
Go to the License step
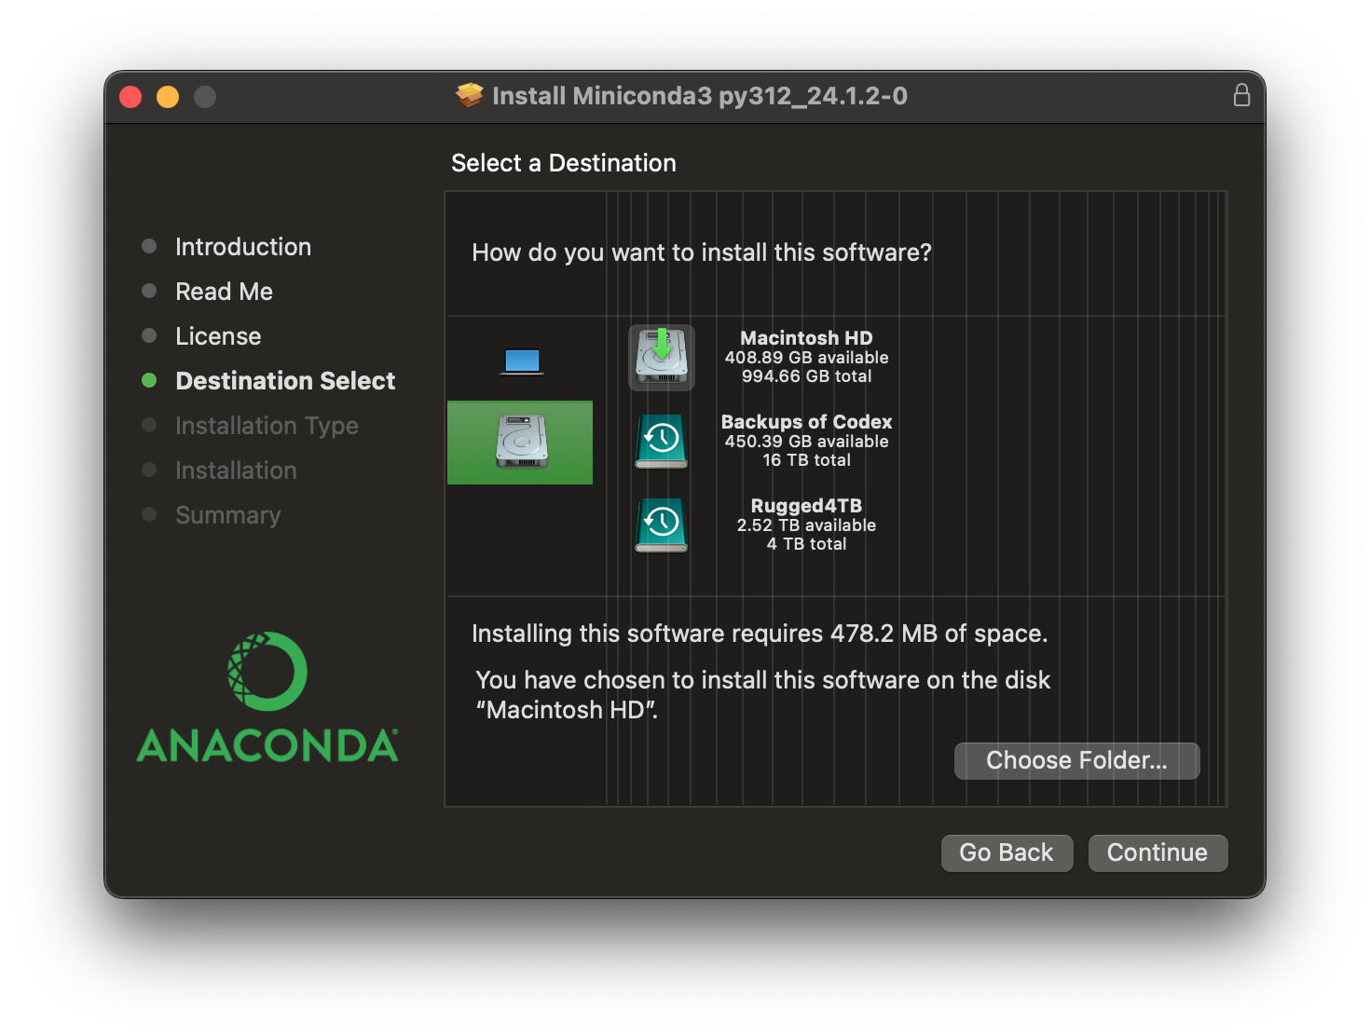pos(218,336)
